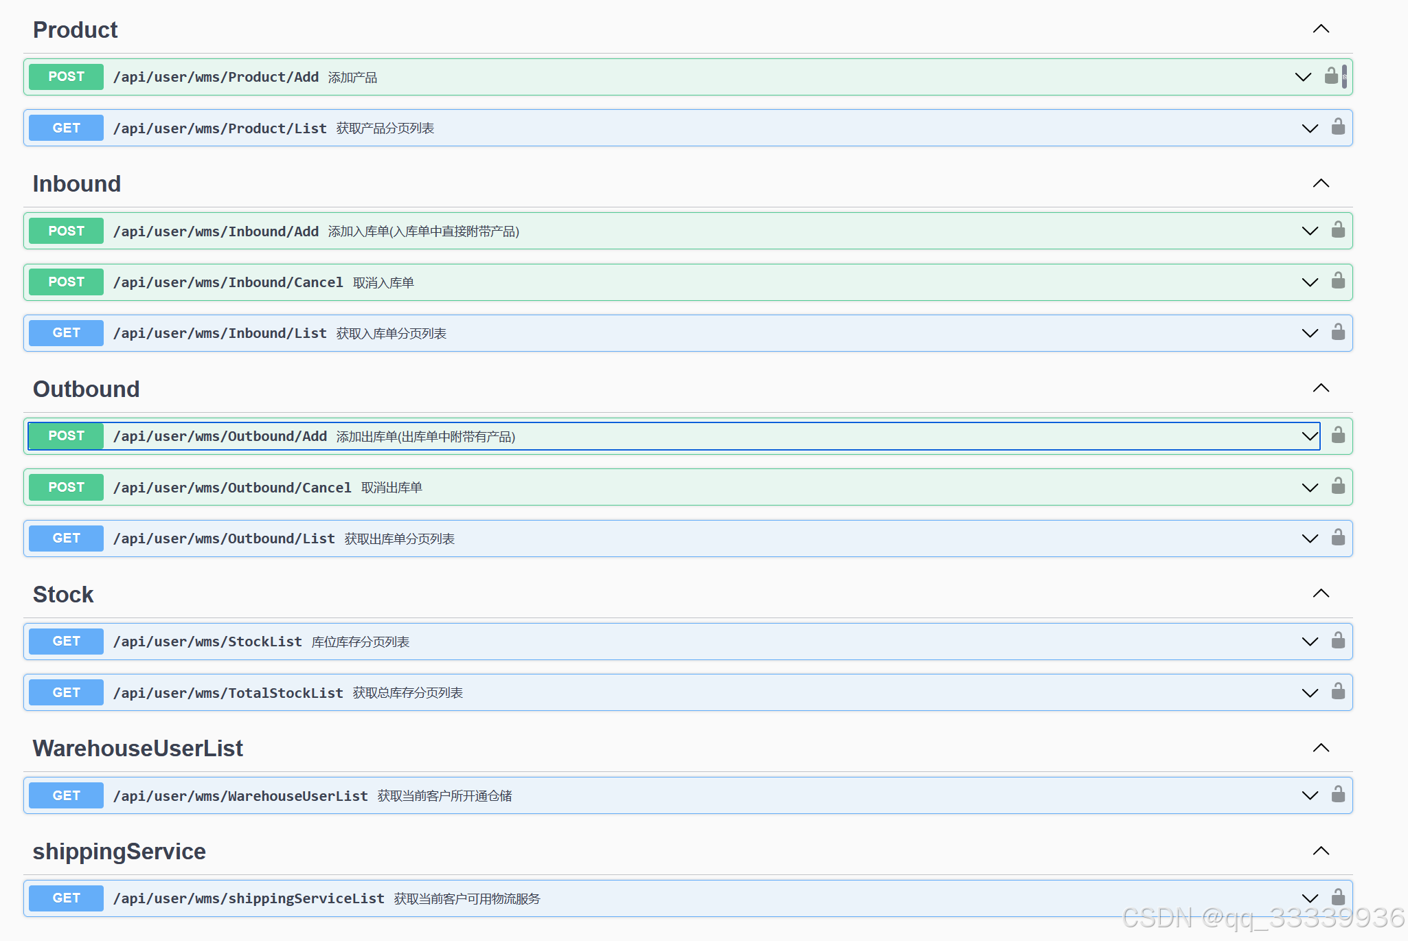The image size is (1408, 941).
Task: Click lock icon on Product/List row
Action: pyautogui.click(x=1338, y=127)
